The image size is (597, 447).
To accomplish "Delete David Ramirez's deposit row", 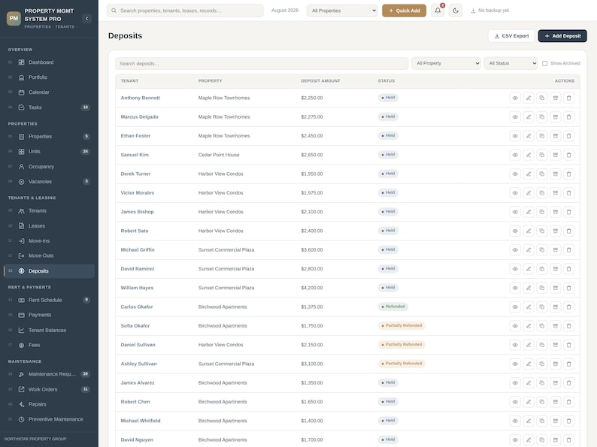I will click(569, 269).
